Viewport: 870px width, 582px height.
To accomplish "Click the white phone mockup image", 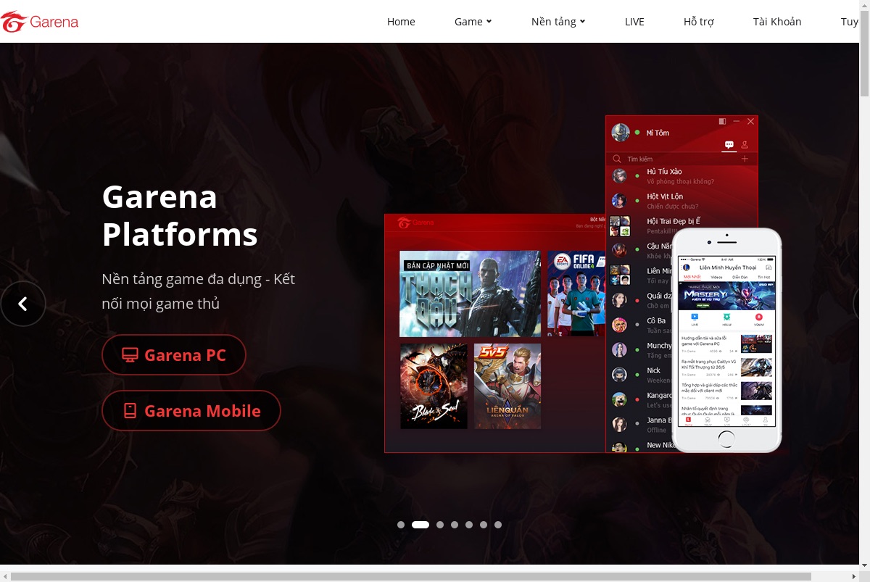I will pyautogui.click(x=726, y=340).
